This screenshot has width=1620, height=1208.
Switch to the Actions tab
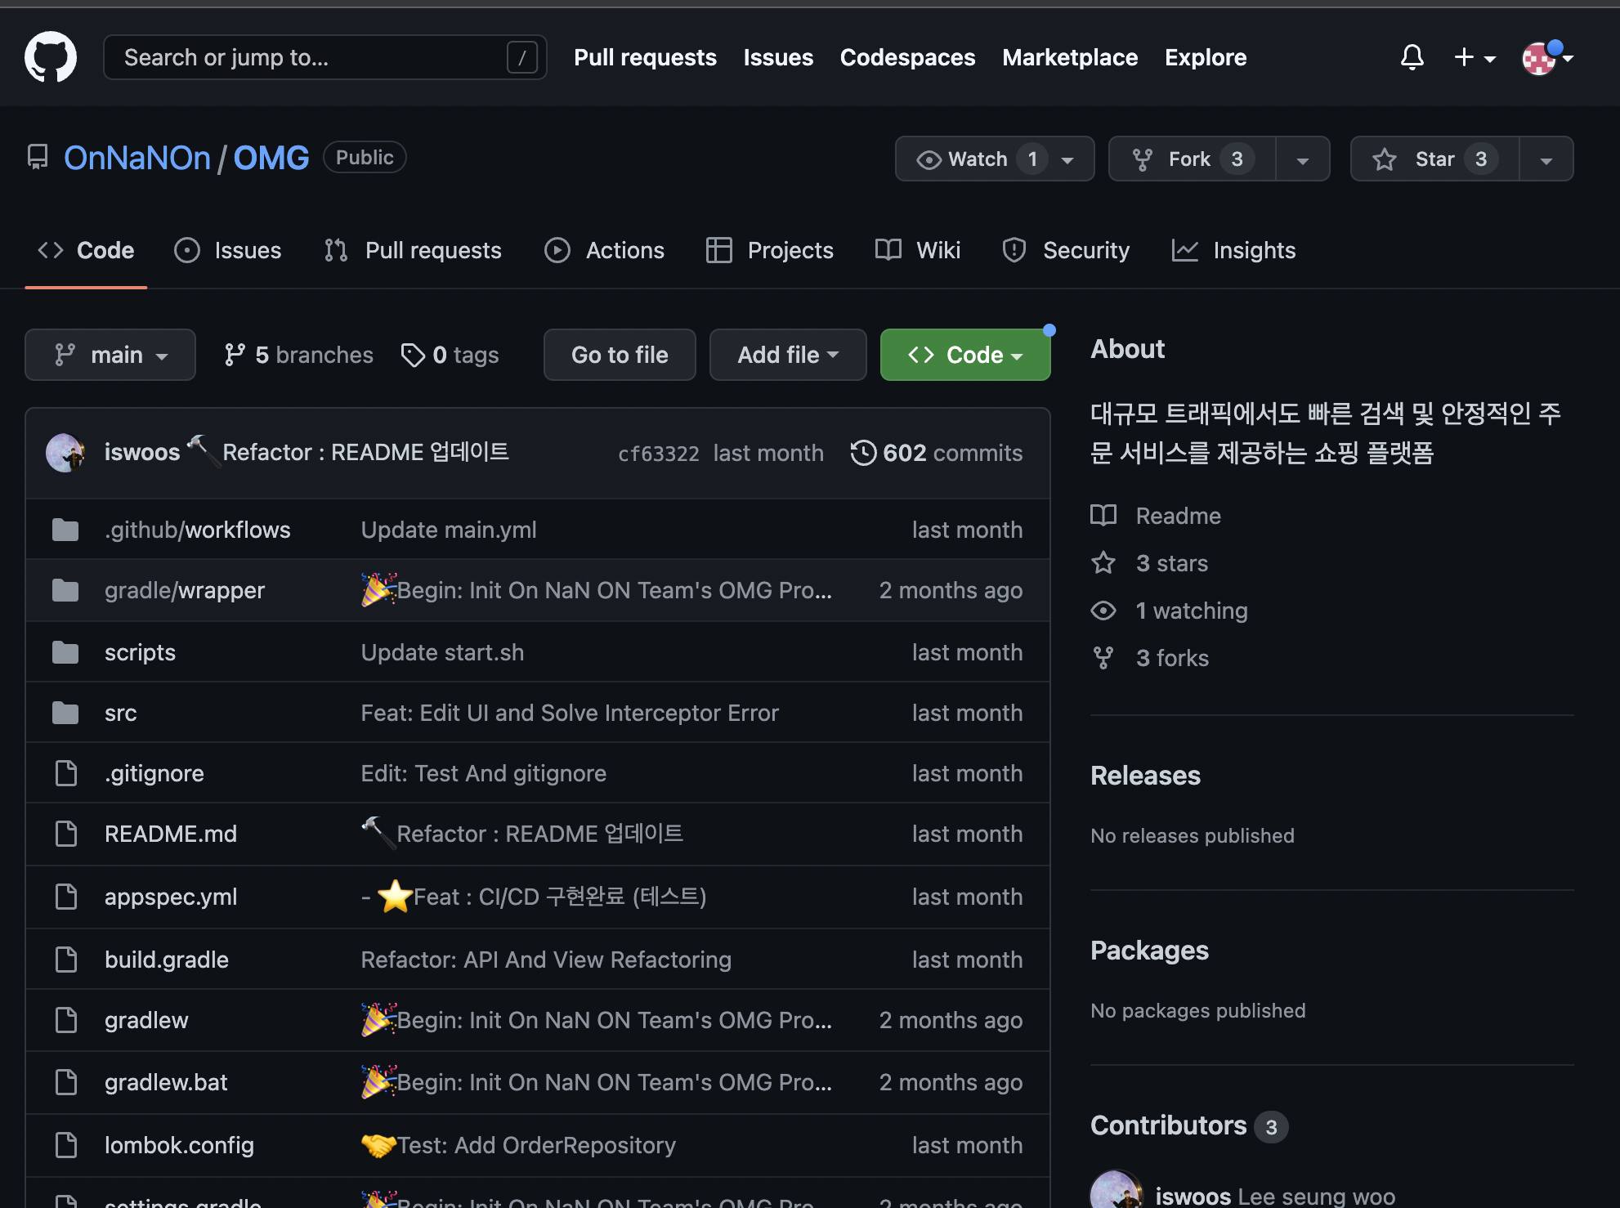coord(604,250)
